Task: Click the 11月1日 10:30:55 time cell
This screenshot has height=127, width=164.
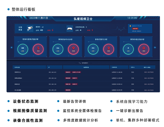Action: coord(117,90)
